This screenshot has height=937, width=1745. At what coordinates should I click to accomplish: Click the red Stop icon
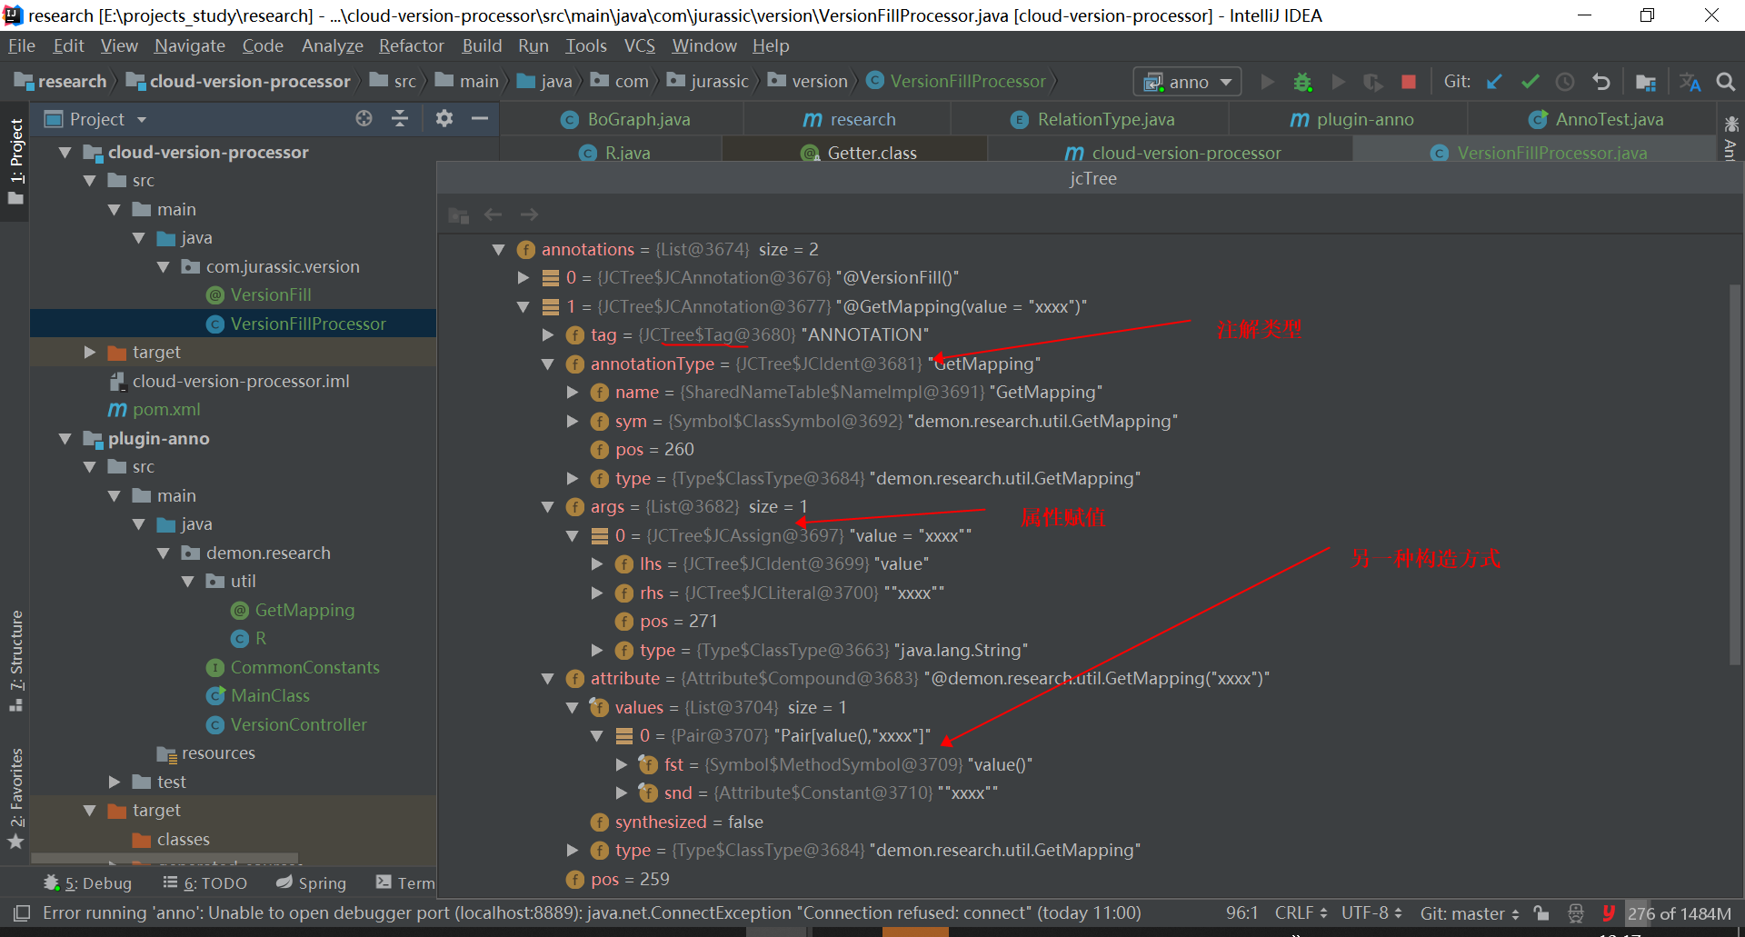pos(1409,82)
